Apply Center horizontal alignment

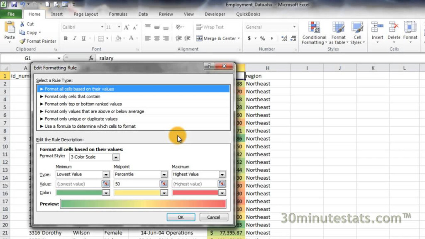pos(156,39)
